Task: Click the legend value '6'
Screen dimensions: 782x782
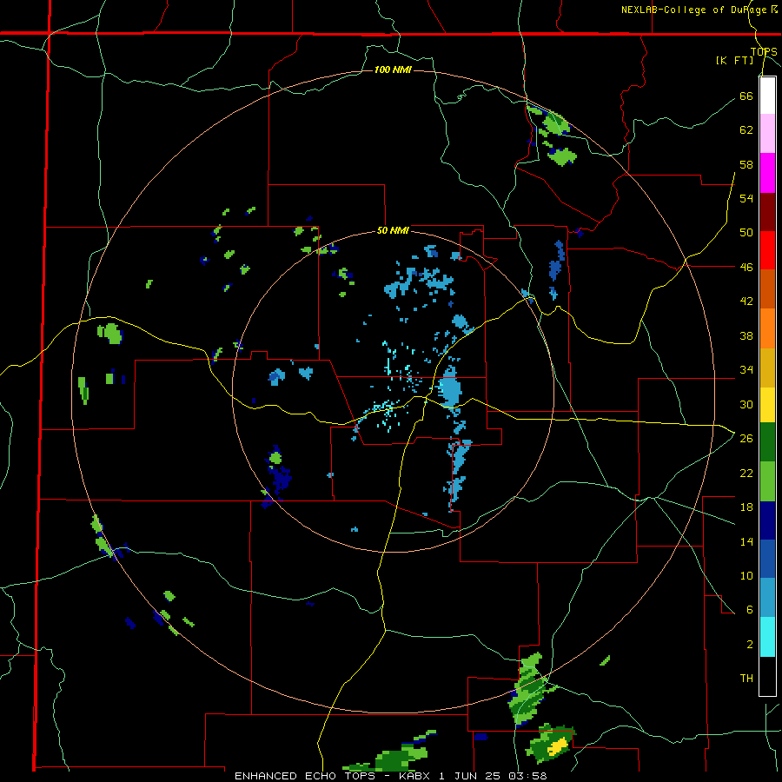Action: coord(750,610)
